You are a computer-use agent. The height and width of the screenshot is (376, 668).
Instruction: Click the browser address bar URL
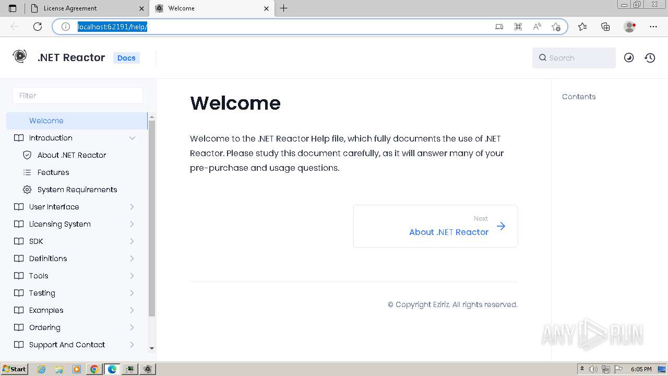pyautogui.click(x=113, y=27)
